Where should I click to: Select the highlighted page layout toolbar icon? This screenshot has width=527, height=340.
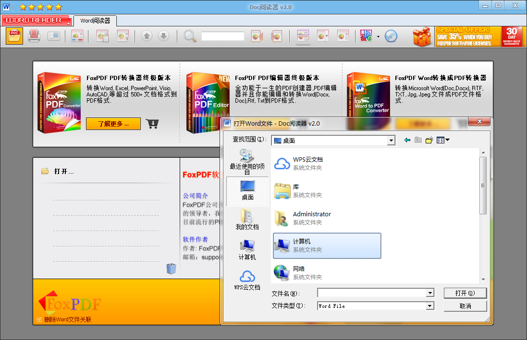303,36
